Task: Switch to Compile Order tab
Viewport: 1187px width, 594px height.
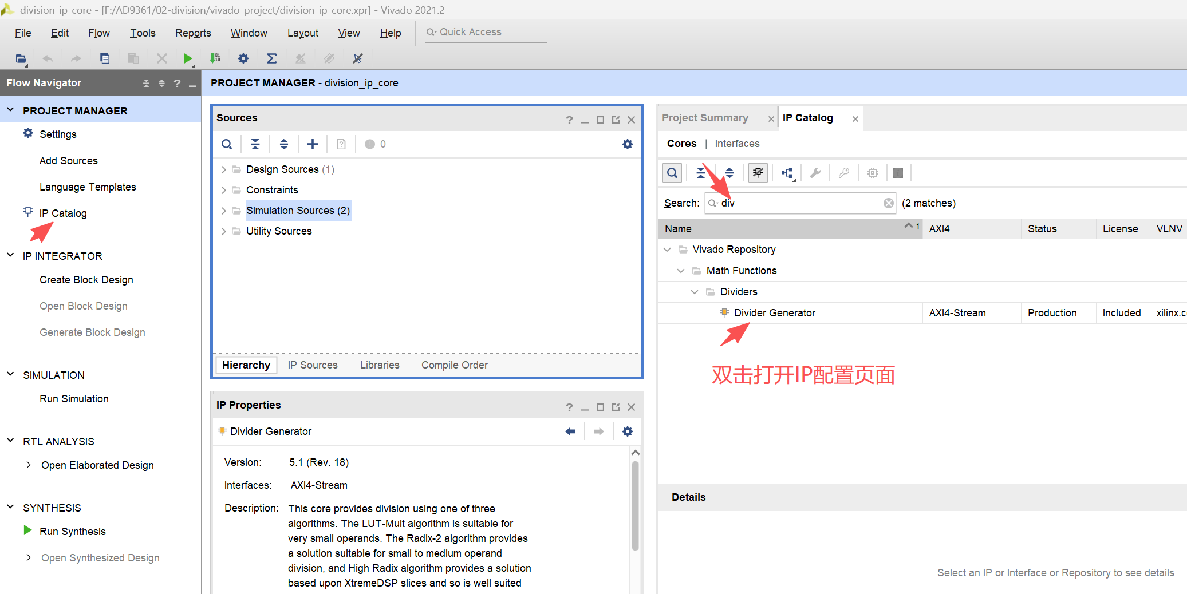Action: pyautogui.click(x=455, y=365)
